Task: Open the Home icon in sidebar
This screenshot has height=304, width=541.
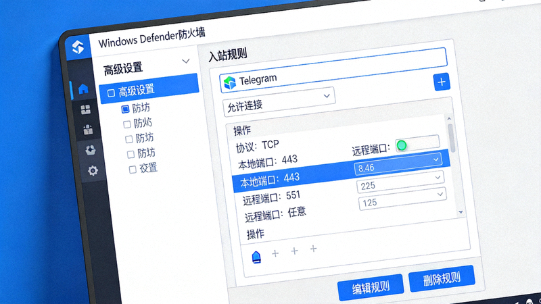Action: [83, 89]
